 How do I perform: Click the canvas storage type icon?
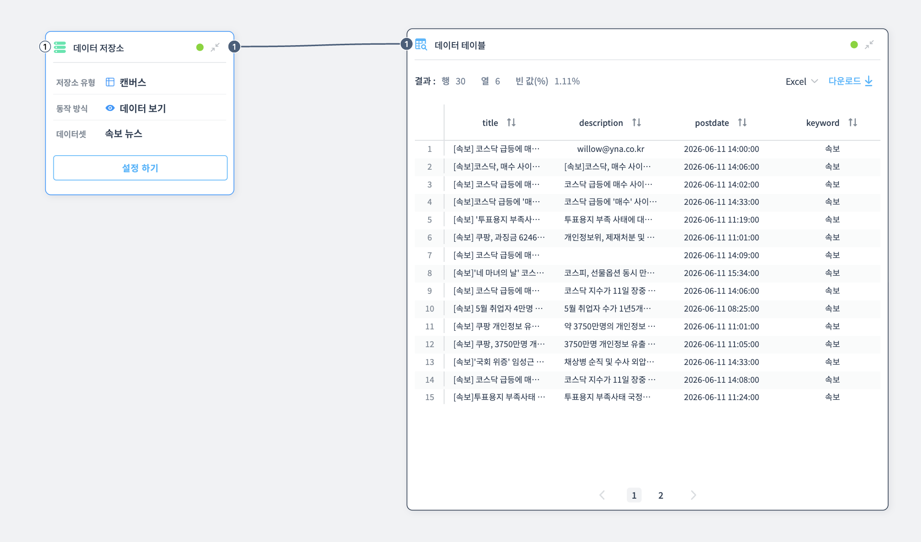(110, 82)
